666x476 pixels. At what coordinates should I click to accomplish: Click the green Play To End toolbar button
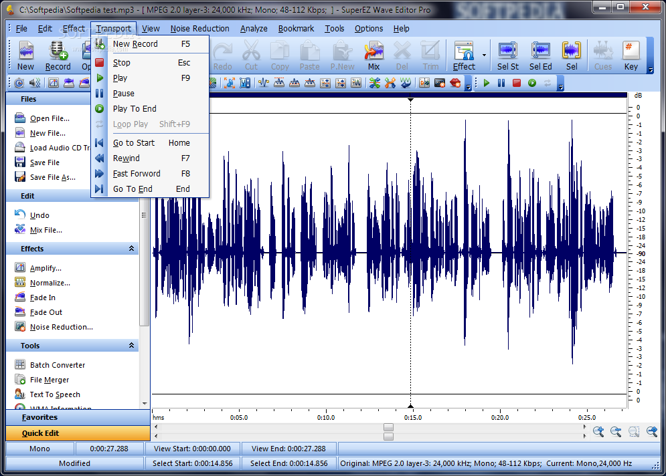click(531, 83)
